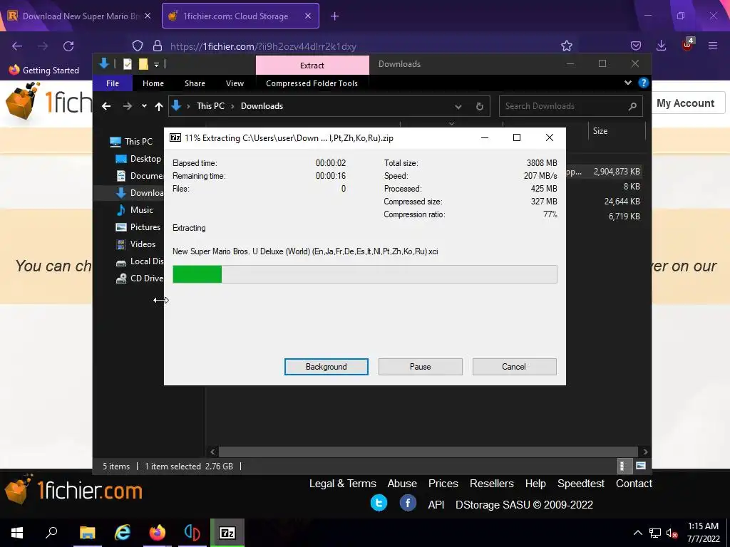Click the Firefox address bar URL

[x=263, y=46]
